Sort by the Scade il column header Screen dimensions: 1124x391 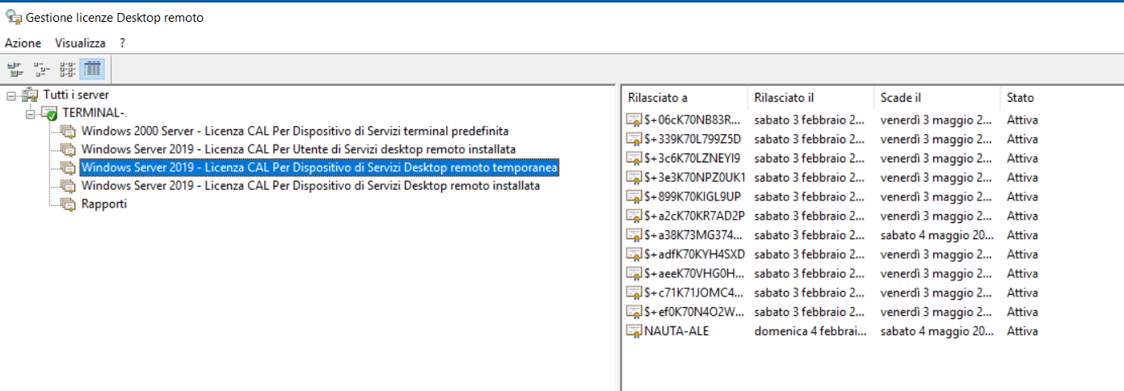point(937,98)
